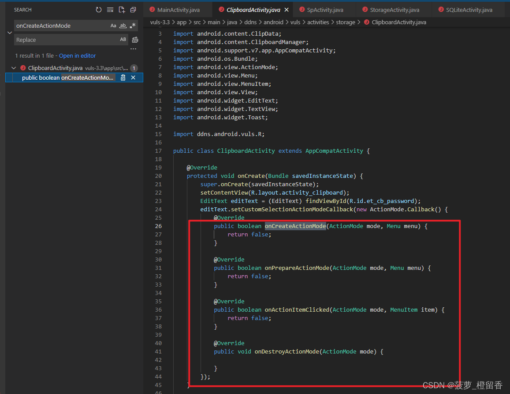
Task: Collapse all search results
Action: click(x=133, y=10)
